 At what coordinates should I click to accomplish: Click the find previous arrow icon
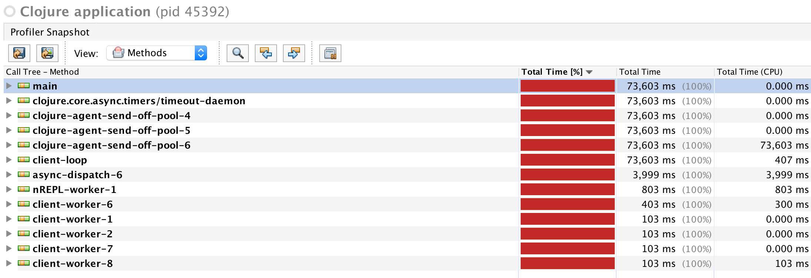pos(266,53)
